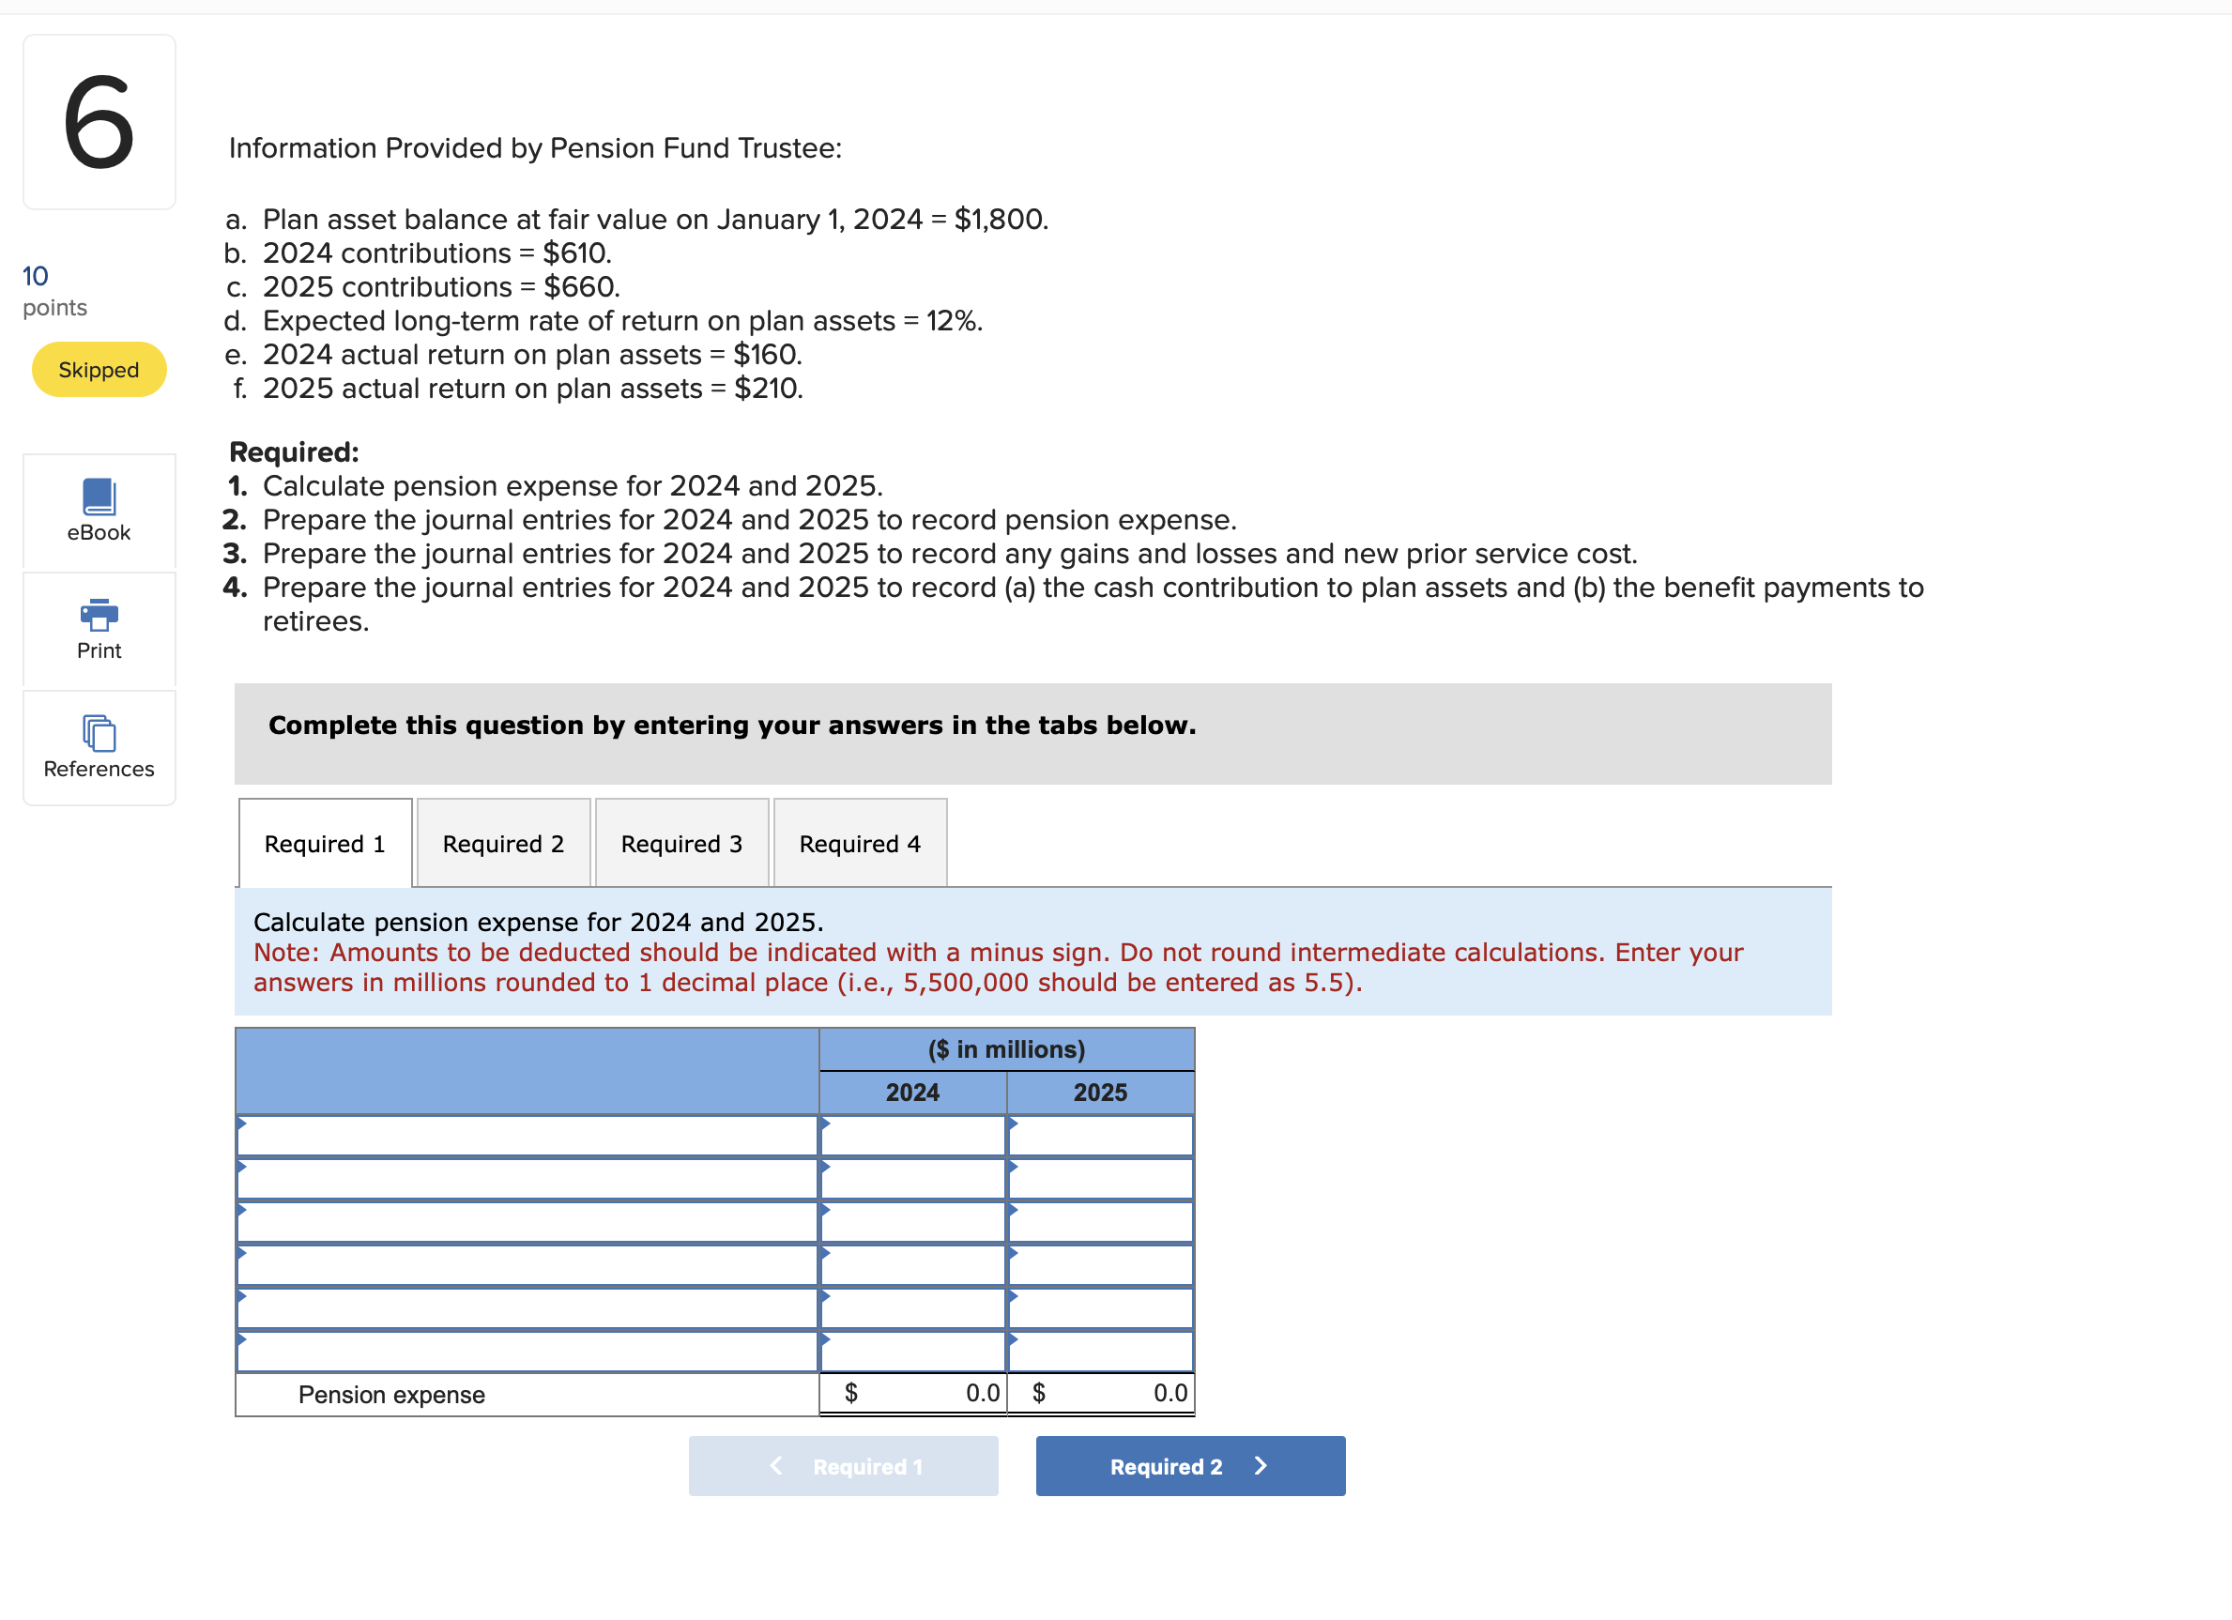Click the yellow Skipped badge
Image resolution: width=2232 pixels, height=1620 pixels.
(x=97, y=369)
